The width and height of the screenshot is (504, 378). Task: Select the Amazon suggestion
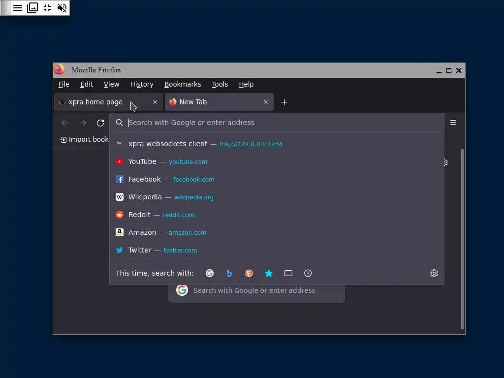(x=277, y=232)
